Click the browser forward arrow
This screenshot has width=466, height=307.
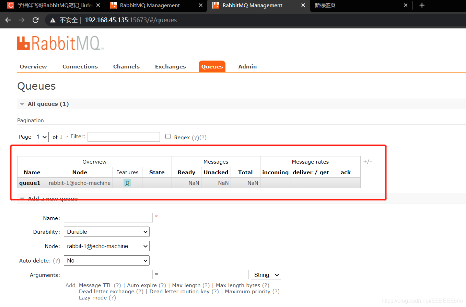(x=22, y=20)
